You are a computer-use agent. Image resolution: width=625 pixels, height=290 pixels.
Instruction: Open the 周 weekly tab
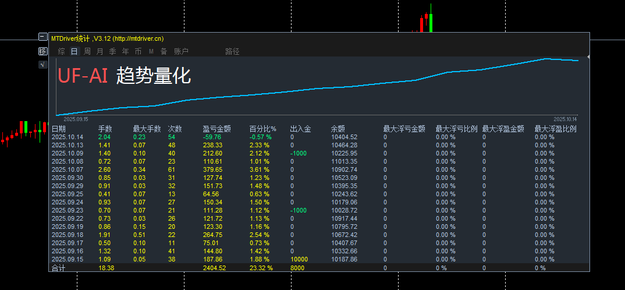coord(87,51)
